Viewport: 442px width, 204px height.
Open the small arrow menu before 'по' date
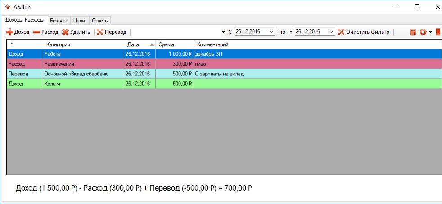291,32
